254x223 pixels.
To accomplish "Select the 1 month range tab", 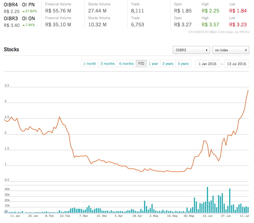I will click(90, 64).
